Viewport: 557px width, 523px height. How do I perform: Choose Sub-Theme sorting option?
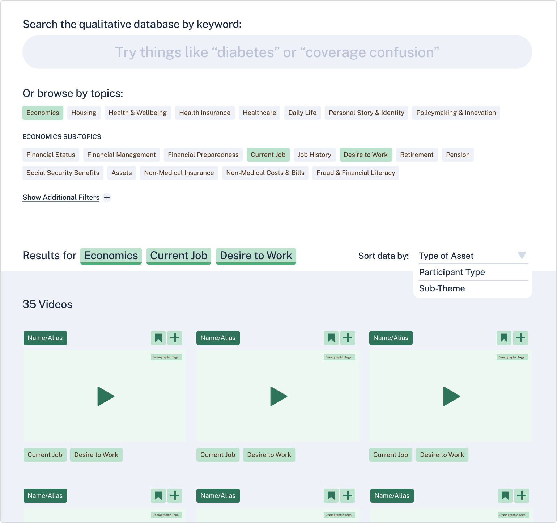(442, 288)
